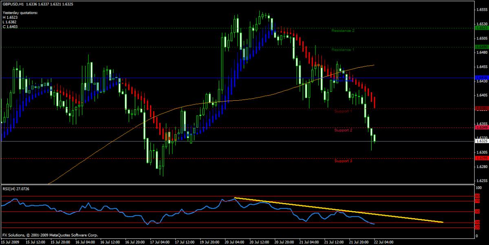Click the RSI 80 level marker

[x=477, y=196]
